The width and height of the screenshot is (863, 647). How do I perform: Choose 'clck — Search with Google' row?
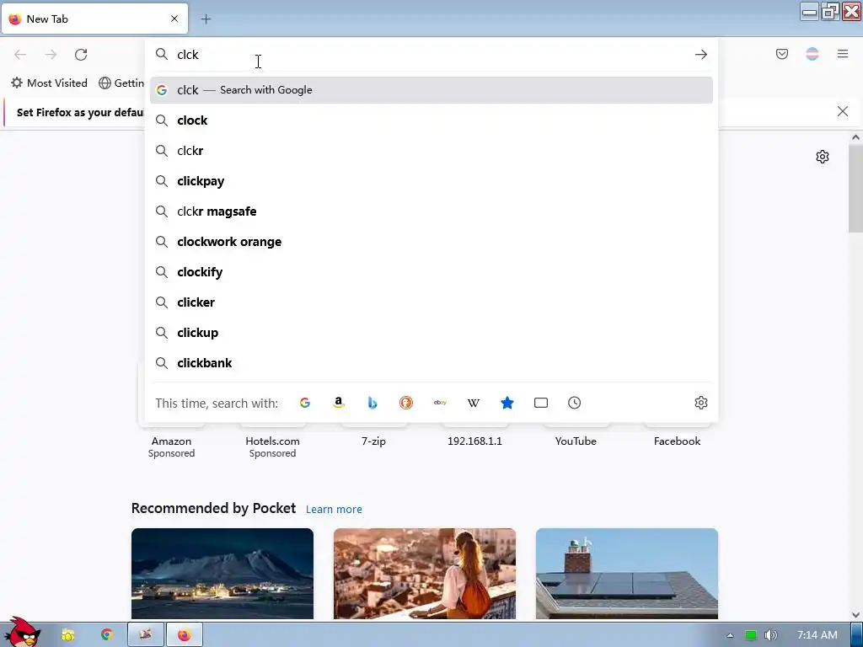(x=431, y=90)
